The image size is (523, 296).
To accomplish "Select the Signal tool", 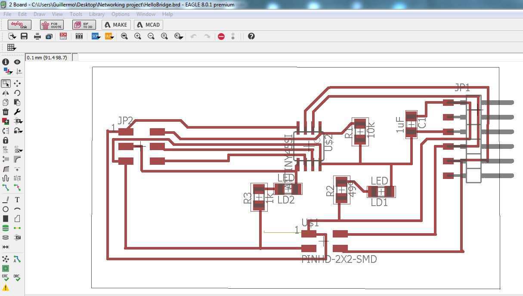I will click(17, 228).
